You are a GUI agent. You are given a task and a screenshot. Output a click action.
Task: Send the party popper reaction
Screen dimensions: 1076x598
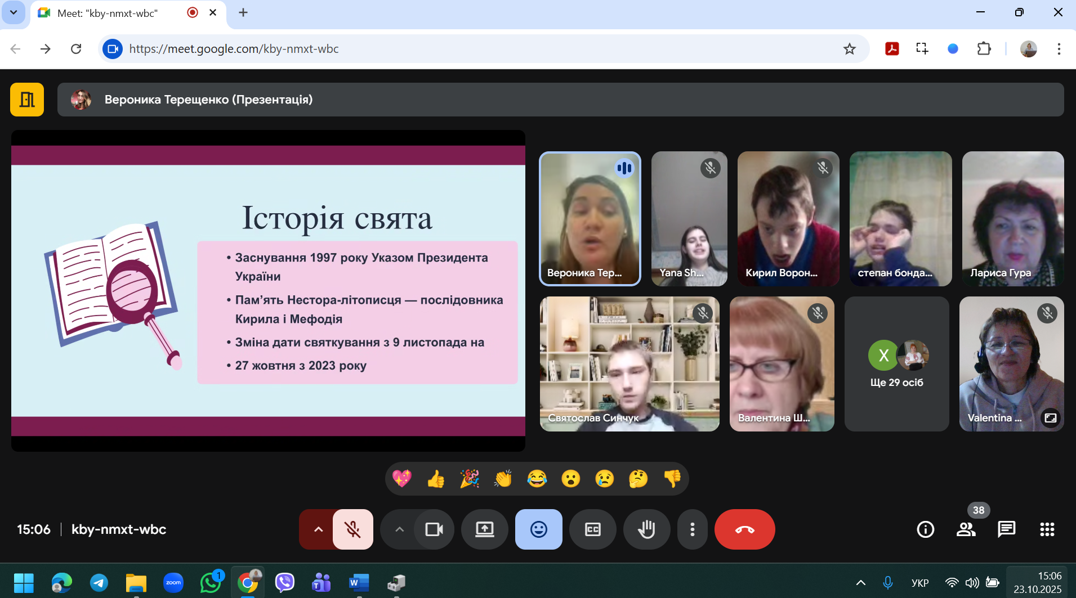tap(470, 479)
